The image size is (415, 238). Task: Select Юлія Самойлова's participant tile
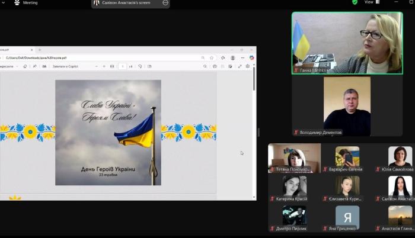click(395, 158)
